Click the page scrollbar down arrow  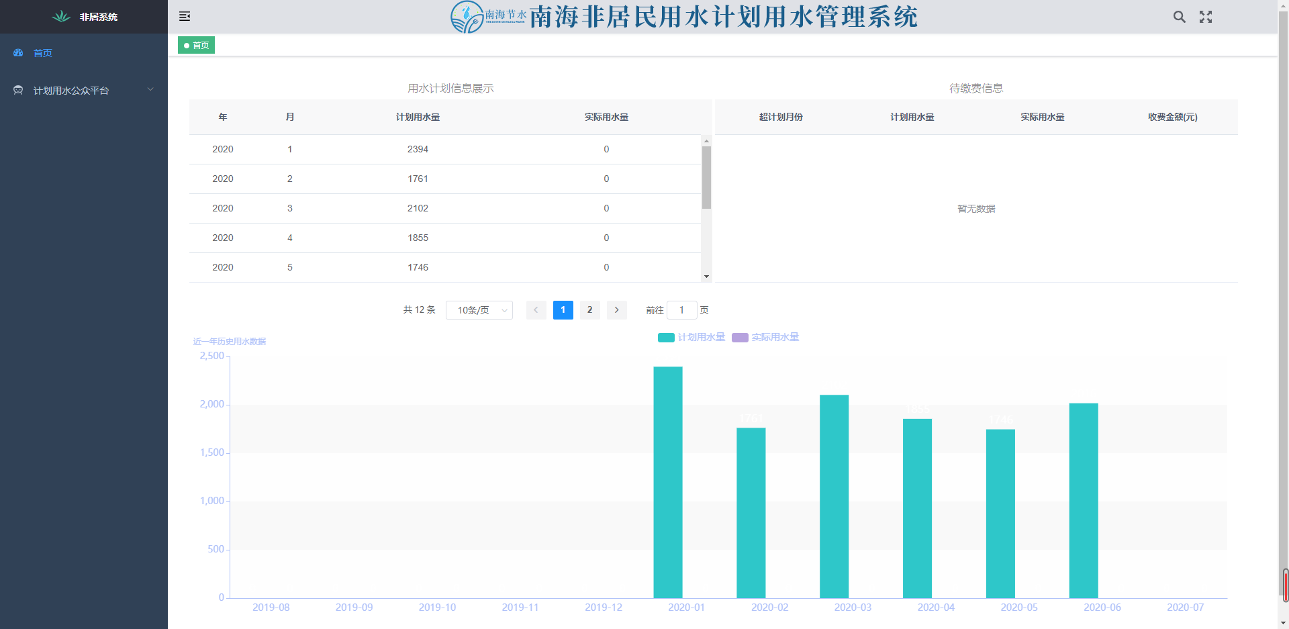1284,623
